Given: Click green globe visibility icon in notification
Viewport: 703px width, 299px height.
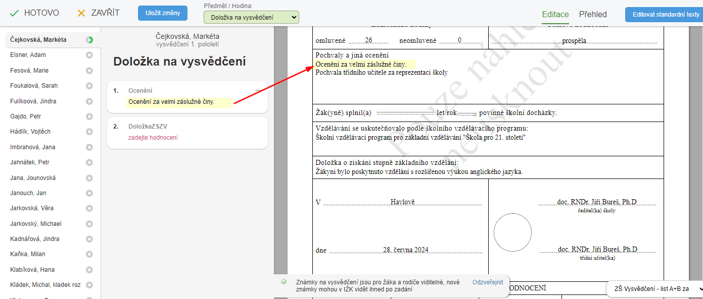Looking at the screenshot, I should click(284, 282).
